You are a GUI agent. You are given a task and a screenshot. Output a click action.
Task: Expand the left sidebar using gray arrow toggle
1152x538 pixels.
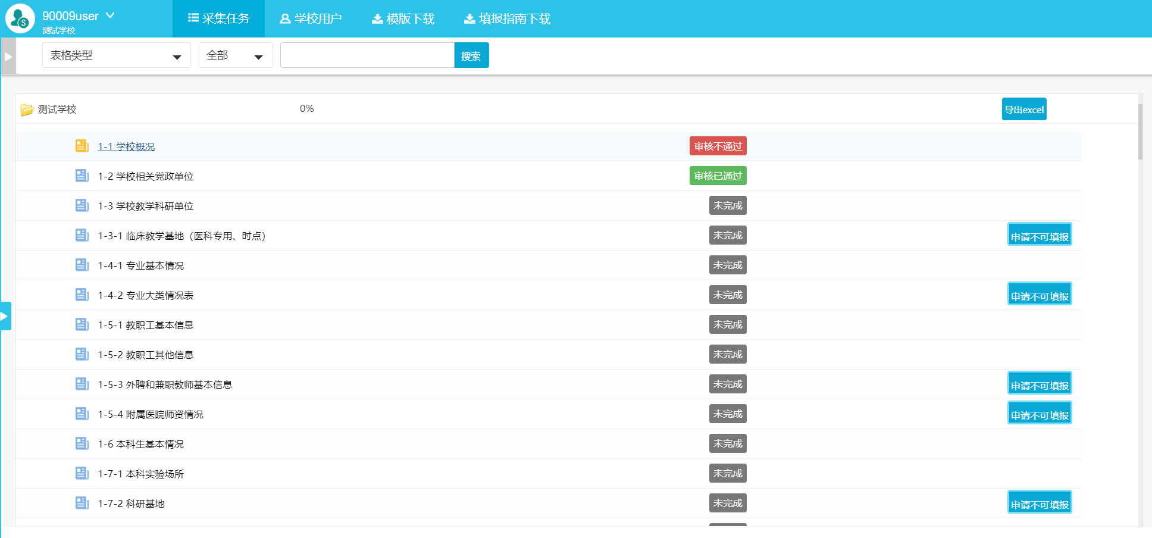point(8,56)
